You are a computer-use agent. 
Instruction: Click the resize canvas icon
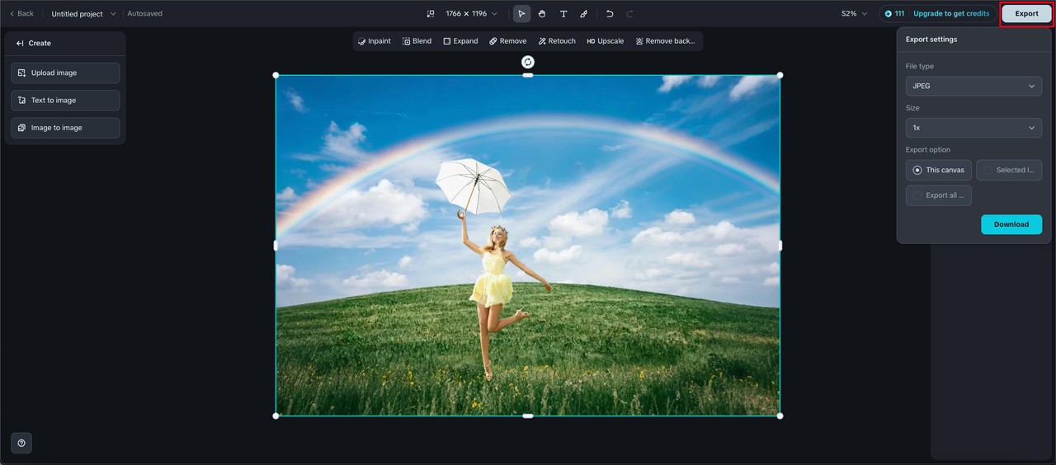click(430, 14)
